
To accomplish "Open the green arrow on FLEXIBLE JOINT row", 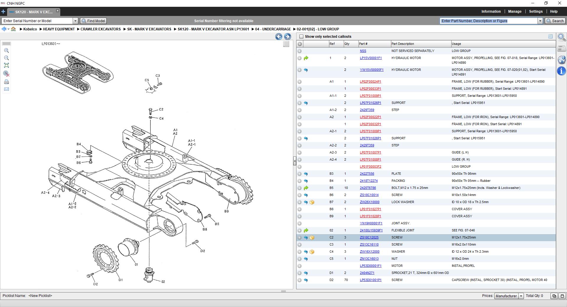I will point(306,231).
